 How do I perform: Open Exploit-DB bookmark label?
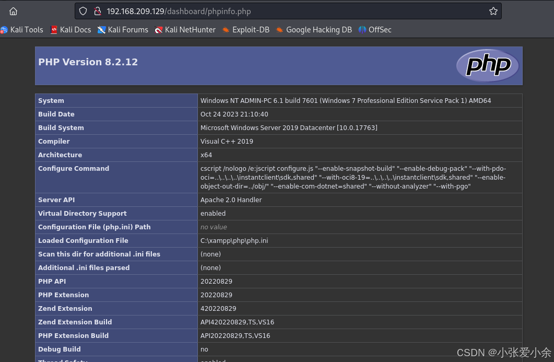point(251,30)
